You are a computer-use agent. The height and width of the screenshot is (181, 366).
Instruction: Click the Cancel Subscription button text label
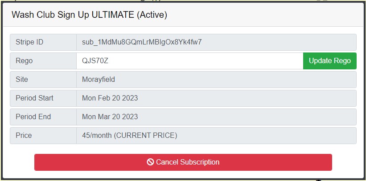[188, 162]
